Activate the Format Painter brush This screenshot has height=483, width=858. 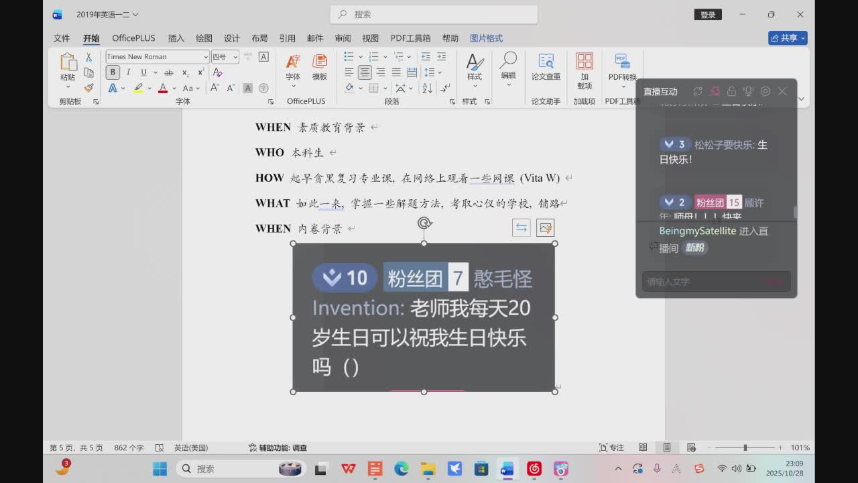[88, 88]
